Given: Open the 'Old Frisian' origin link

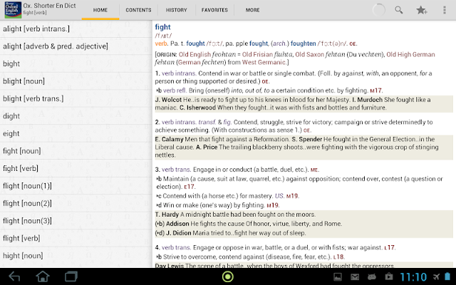Looking at the screenshot, I should (x=257, y=55).
